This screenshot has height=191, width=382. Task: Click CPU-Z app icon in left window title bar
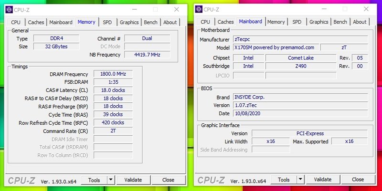[9, 10]
